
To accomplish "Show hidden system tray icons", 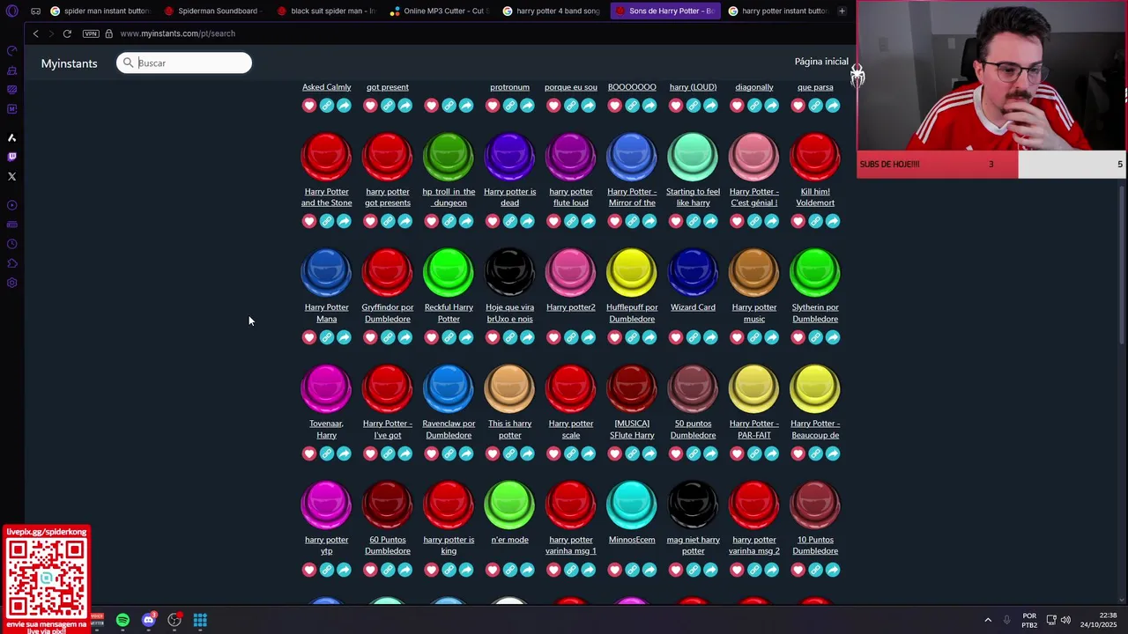I will pos(988,620).
